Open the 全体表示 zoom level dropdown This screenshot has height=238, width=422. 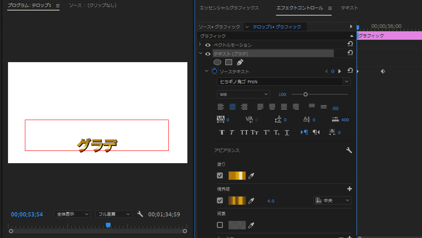coord(72,214)
